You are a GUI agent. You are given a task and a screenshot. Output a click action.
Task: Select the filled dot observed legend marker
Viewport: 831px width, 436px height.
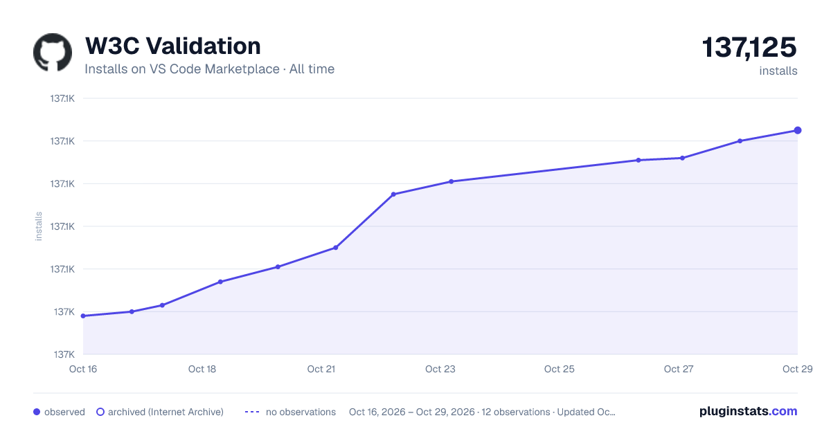coord(37,412)
